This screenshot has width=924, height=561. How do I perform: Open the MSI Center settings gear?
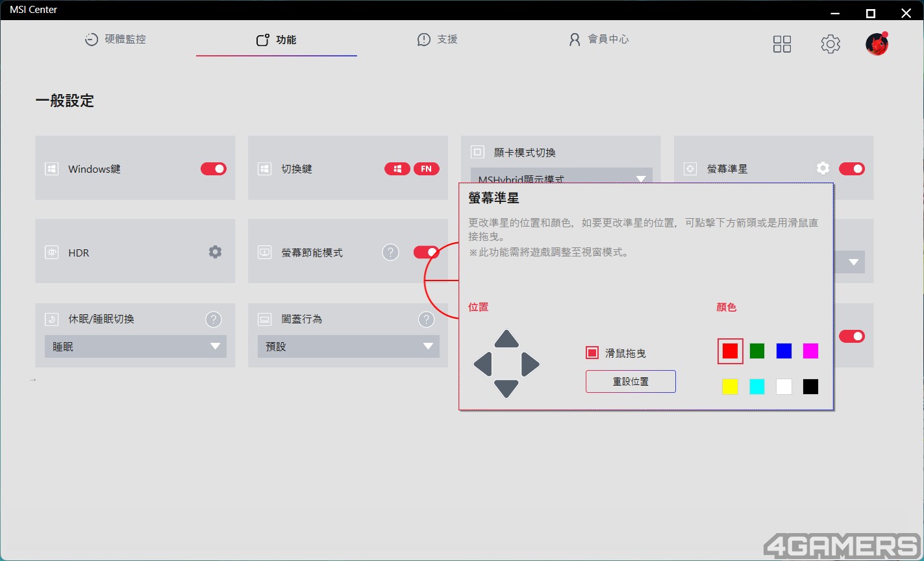tap(830, 44)
